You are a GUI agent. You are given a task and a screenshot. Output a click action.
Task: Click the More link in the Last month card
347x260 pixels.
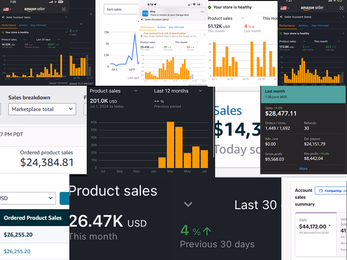pos(303,169)
